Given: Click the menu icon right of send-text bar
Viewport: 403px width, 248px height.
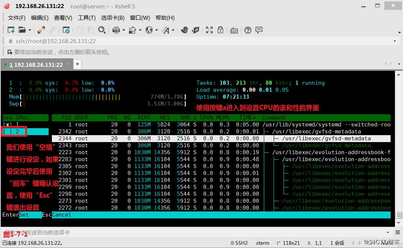Looking at the screenshot, I should 398,232.
